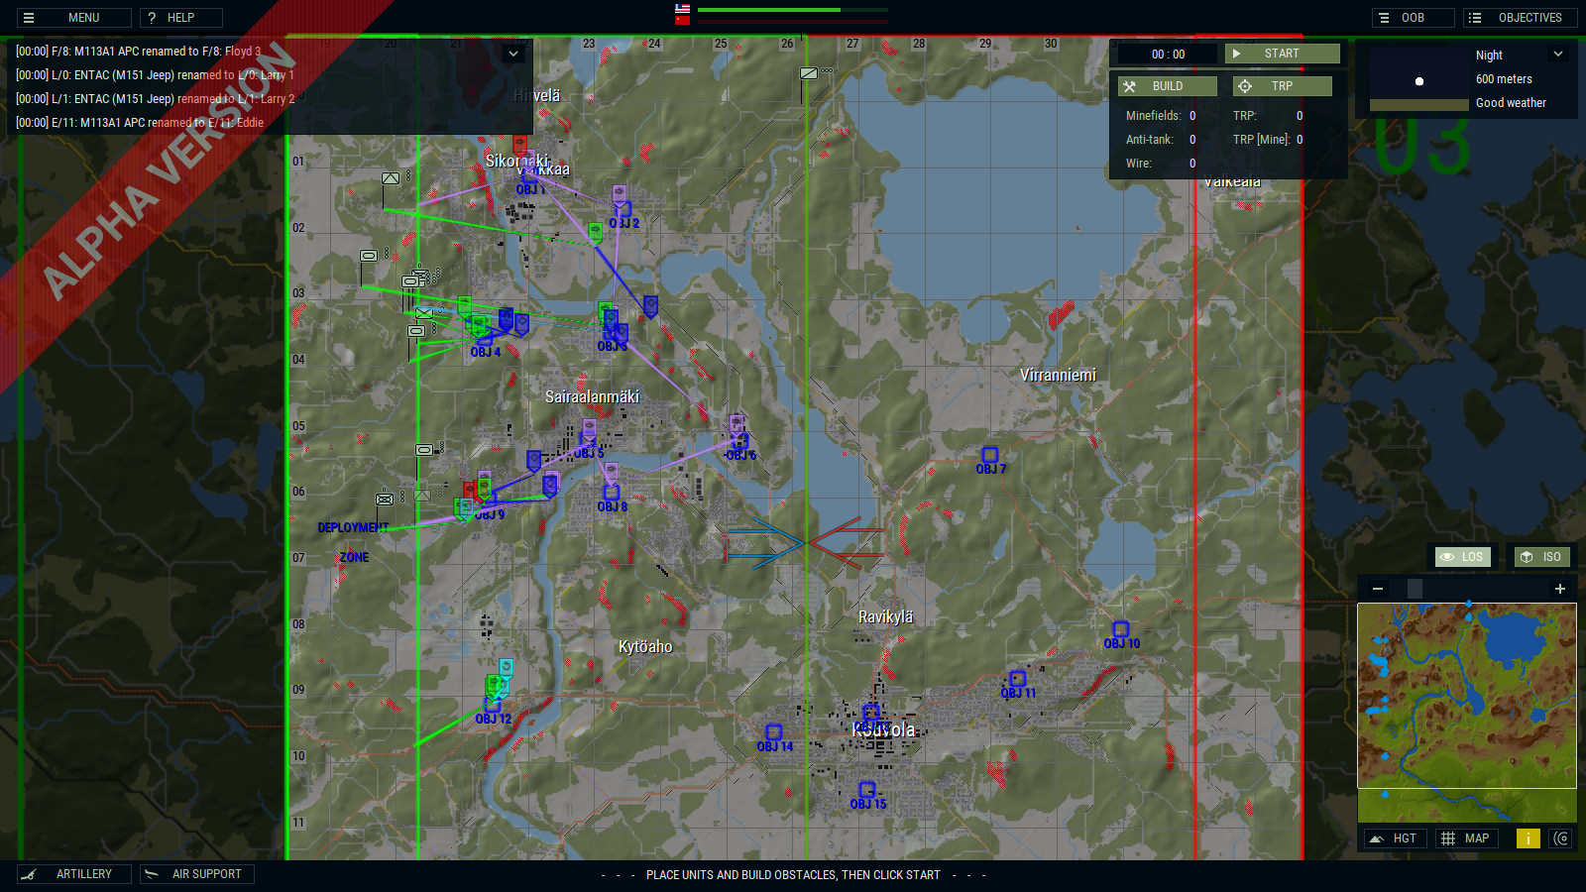
Task: Click purple waypoint marker above OBJ 2
Action: (x=619, y=193)
